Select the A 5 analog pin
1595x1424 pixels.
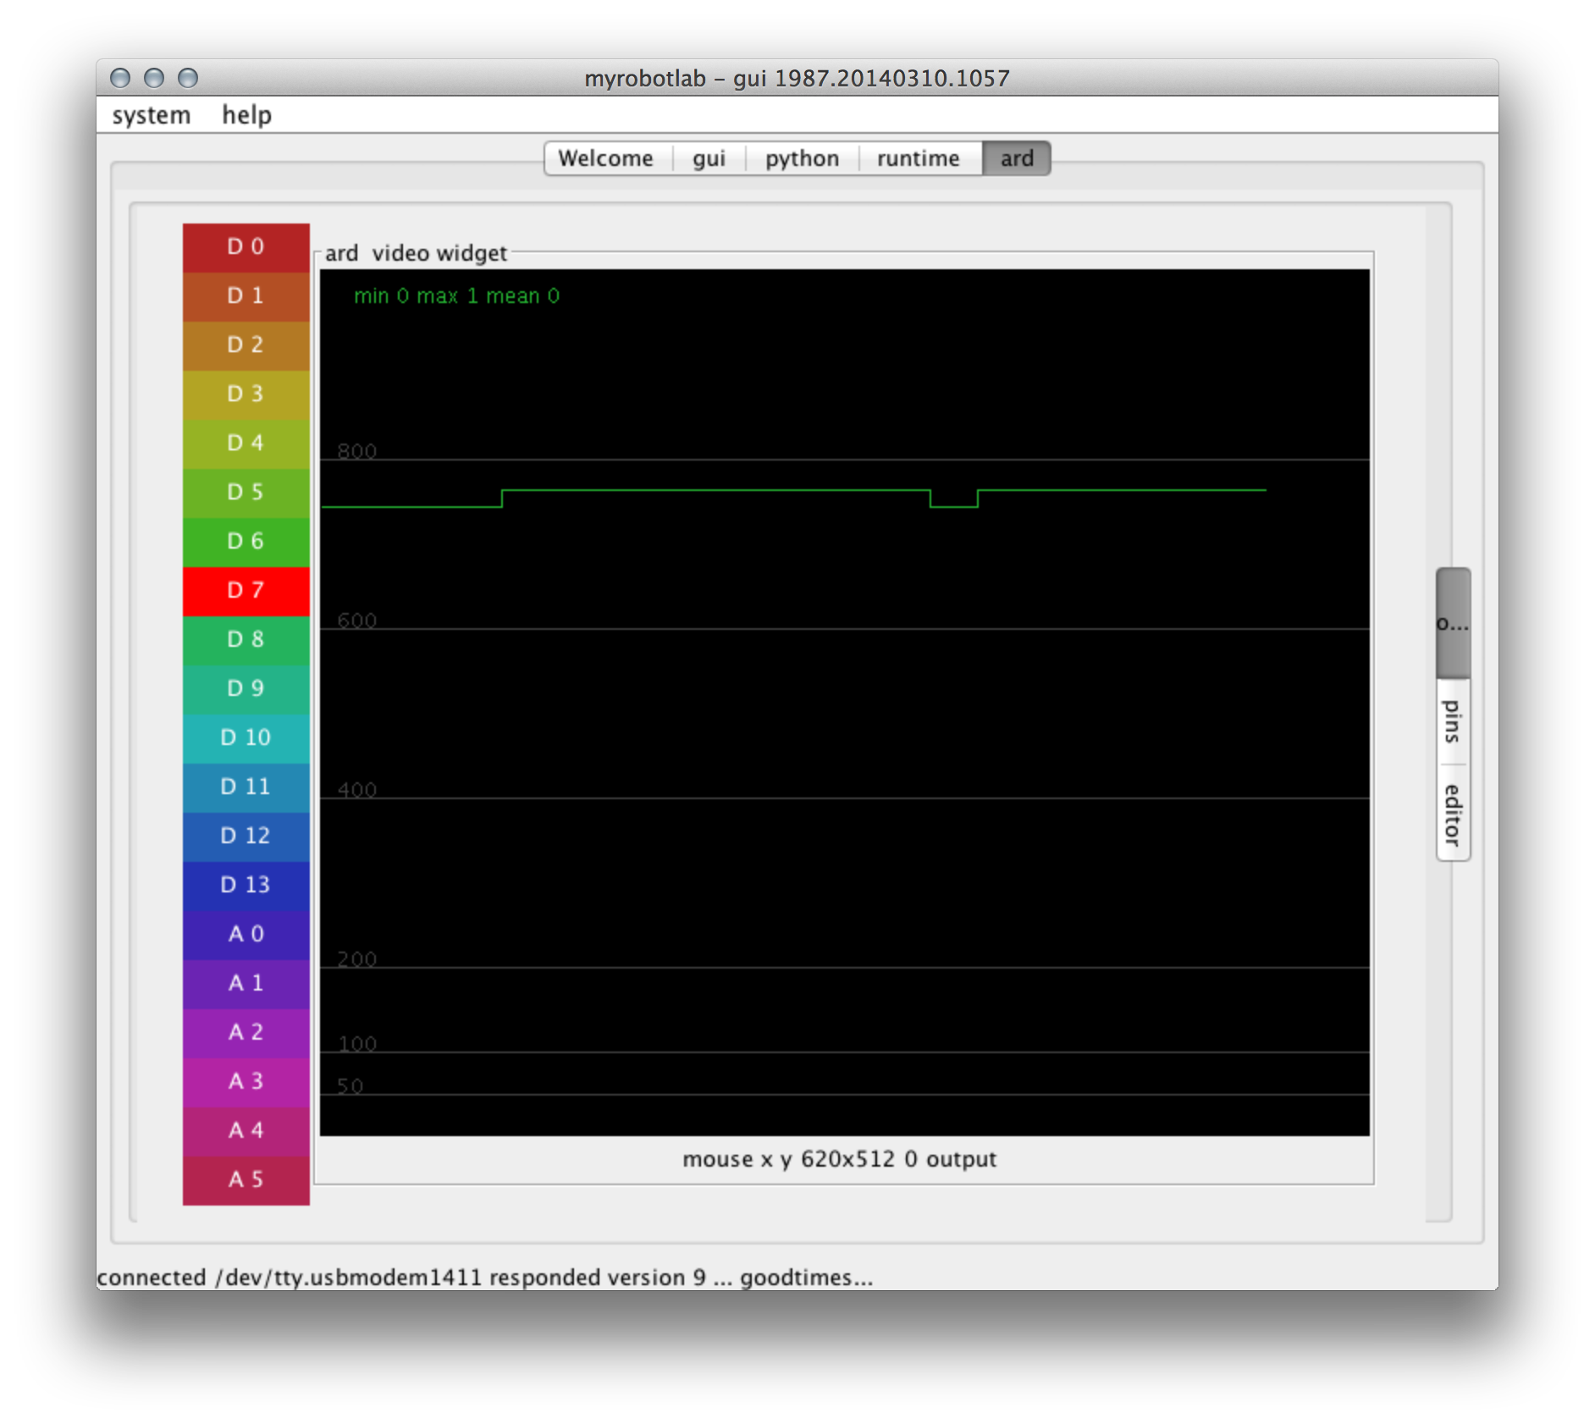pyautogui.click(x=246, y=1180)
